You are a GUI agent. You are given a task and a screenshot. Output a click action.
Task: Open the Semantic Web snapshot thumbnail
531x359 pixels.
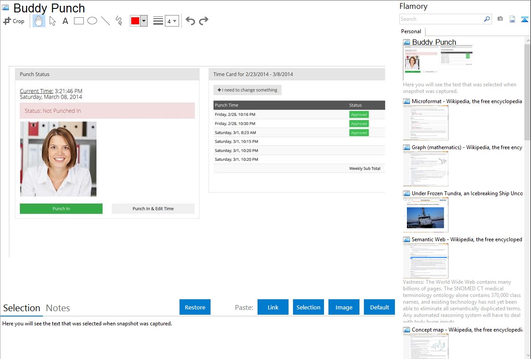[x=426, y=261]
